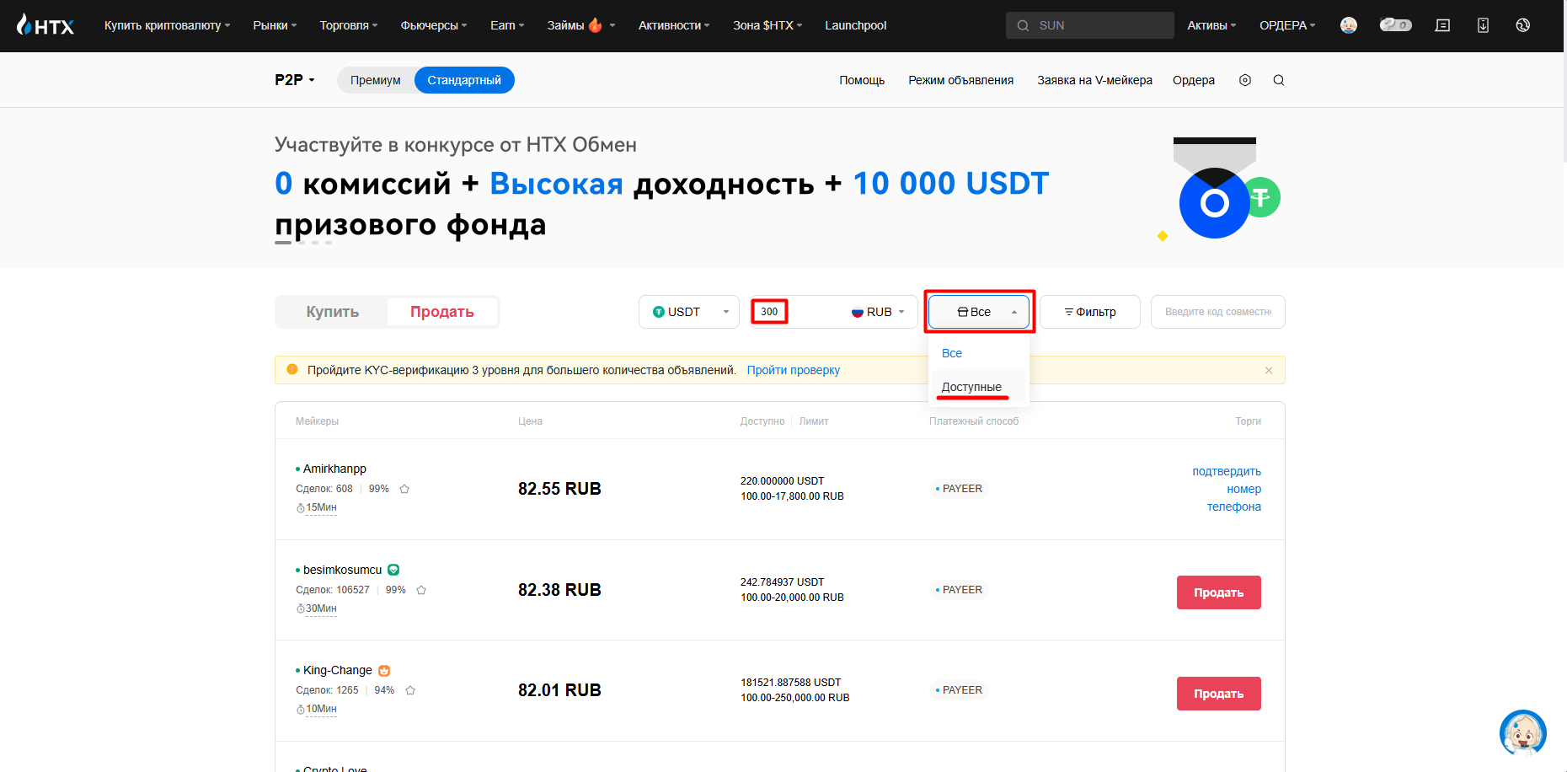Open King-Change maker profile
Viewport: 1567px width, 772px height.
click(x=337, y=670)
